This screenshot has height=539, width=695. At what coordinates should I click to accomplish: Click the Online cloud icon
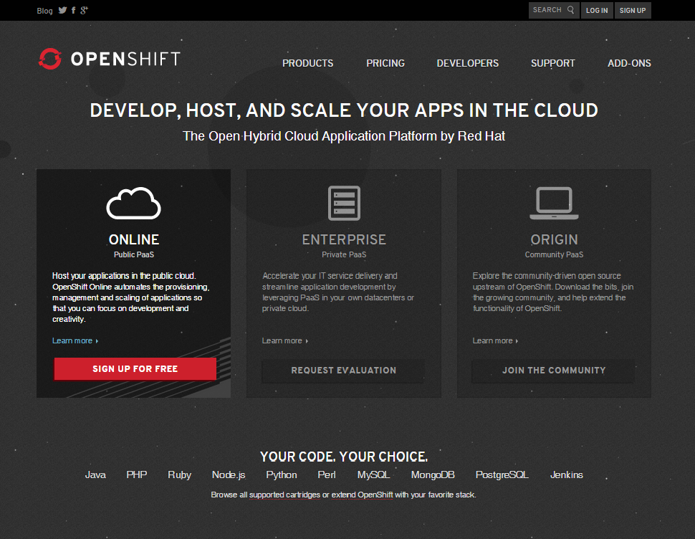coord(133,203)
